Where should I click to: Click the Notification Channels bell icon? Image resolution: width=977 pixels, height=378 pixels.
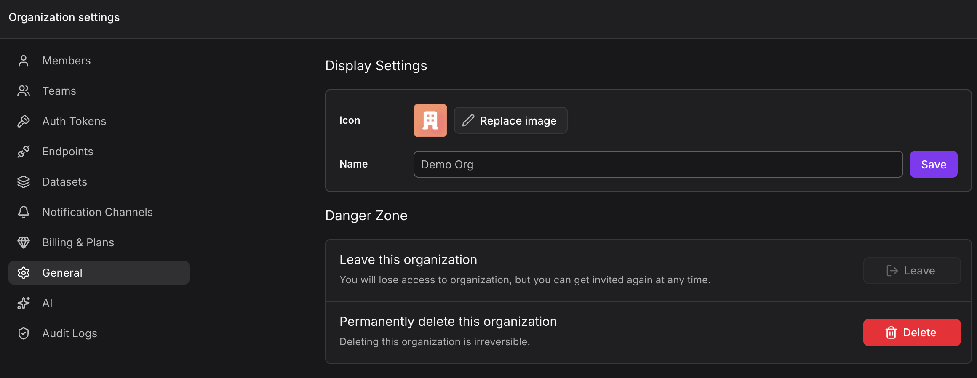click(x=24, y=212)
